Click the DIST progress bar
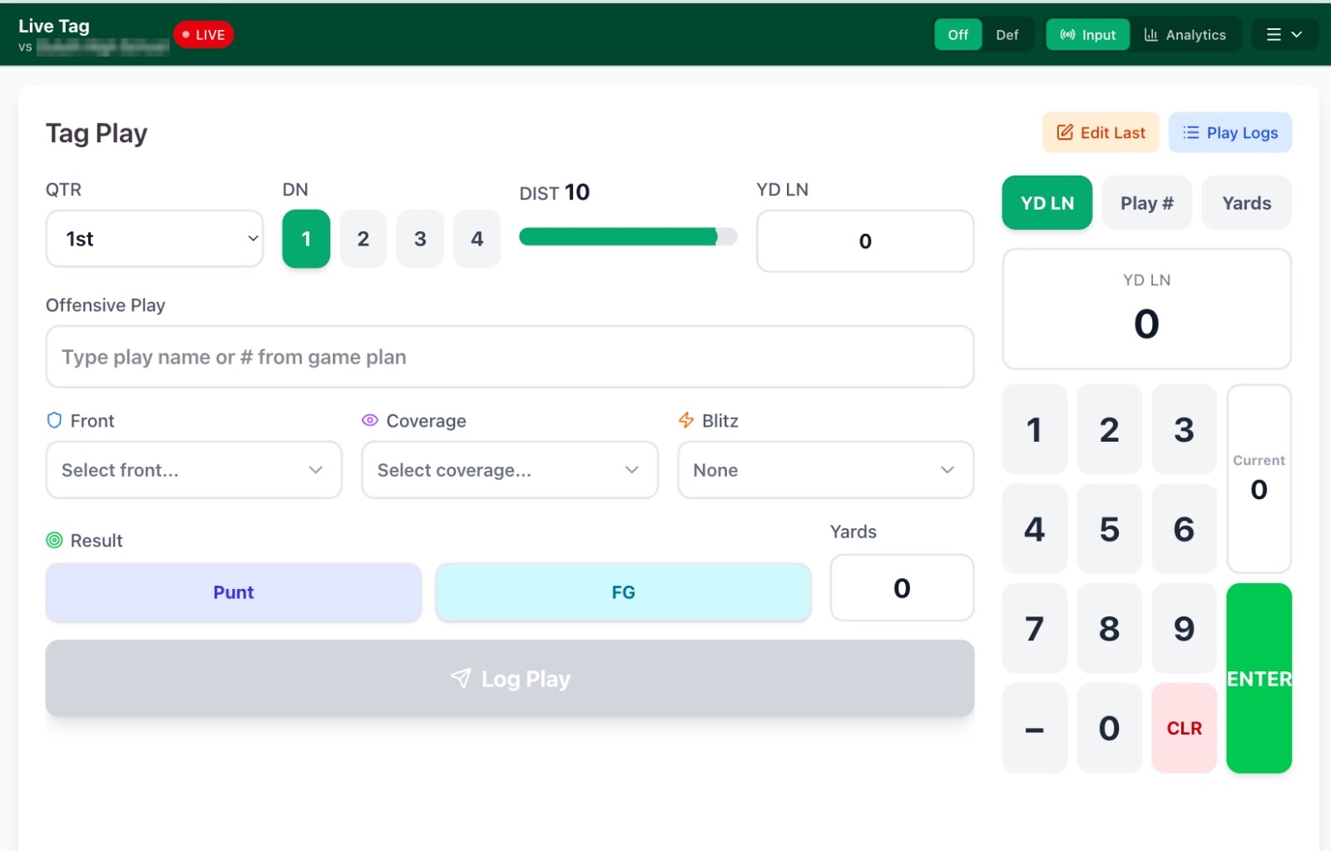 tap(627, 237)
